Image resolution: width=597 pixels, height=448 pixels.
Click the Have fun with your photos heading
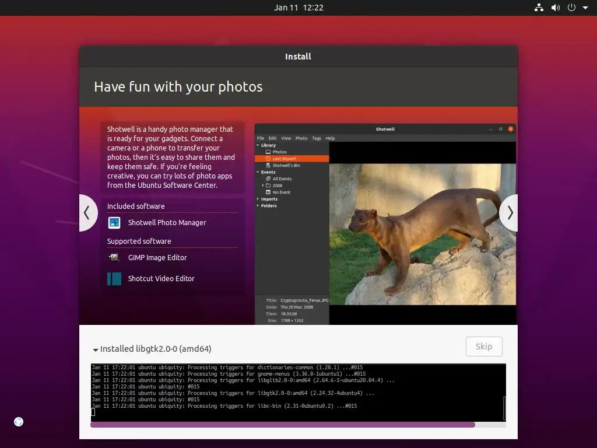(178, 87)
